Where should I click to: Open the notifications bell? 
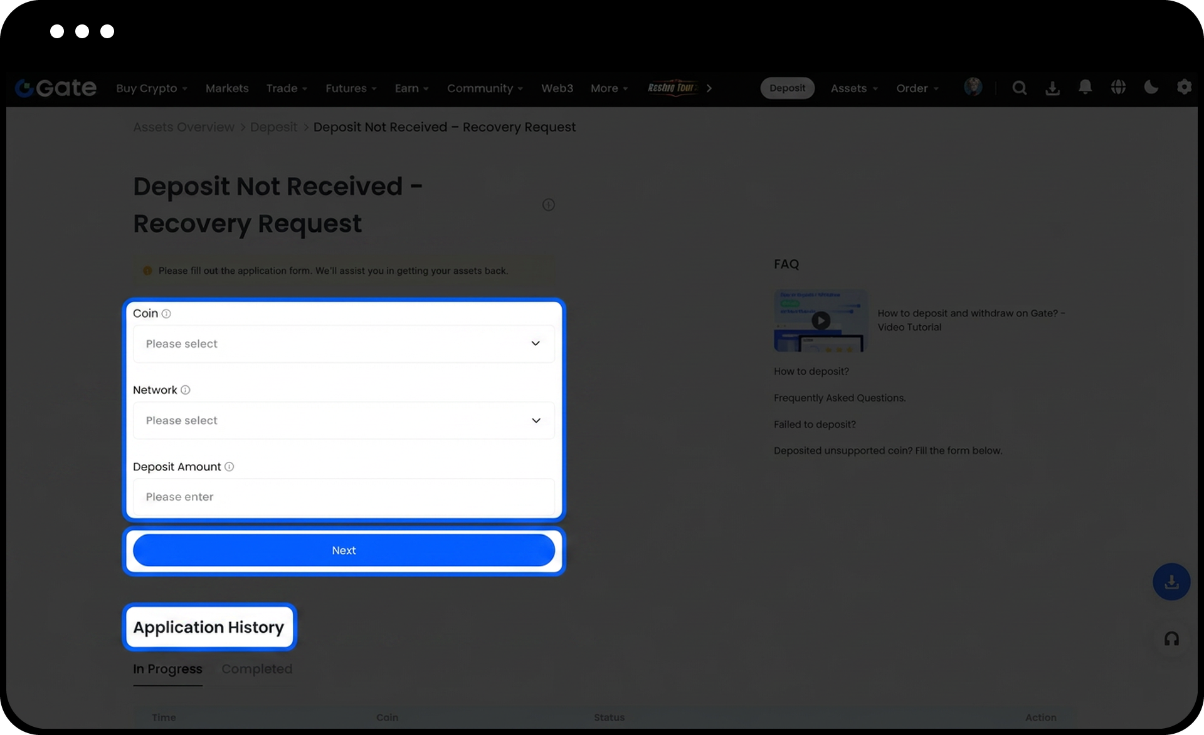pyautogui.click(x=1085, y=88)
